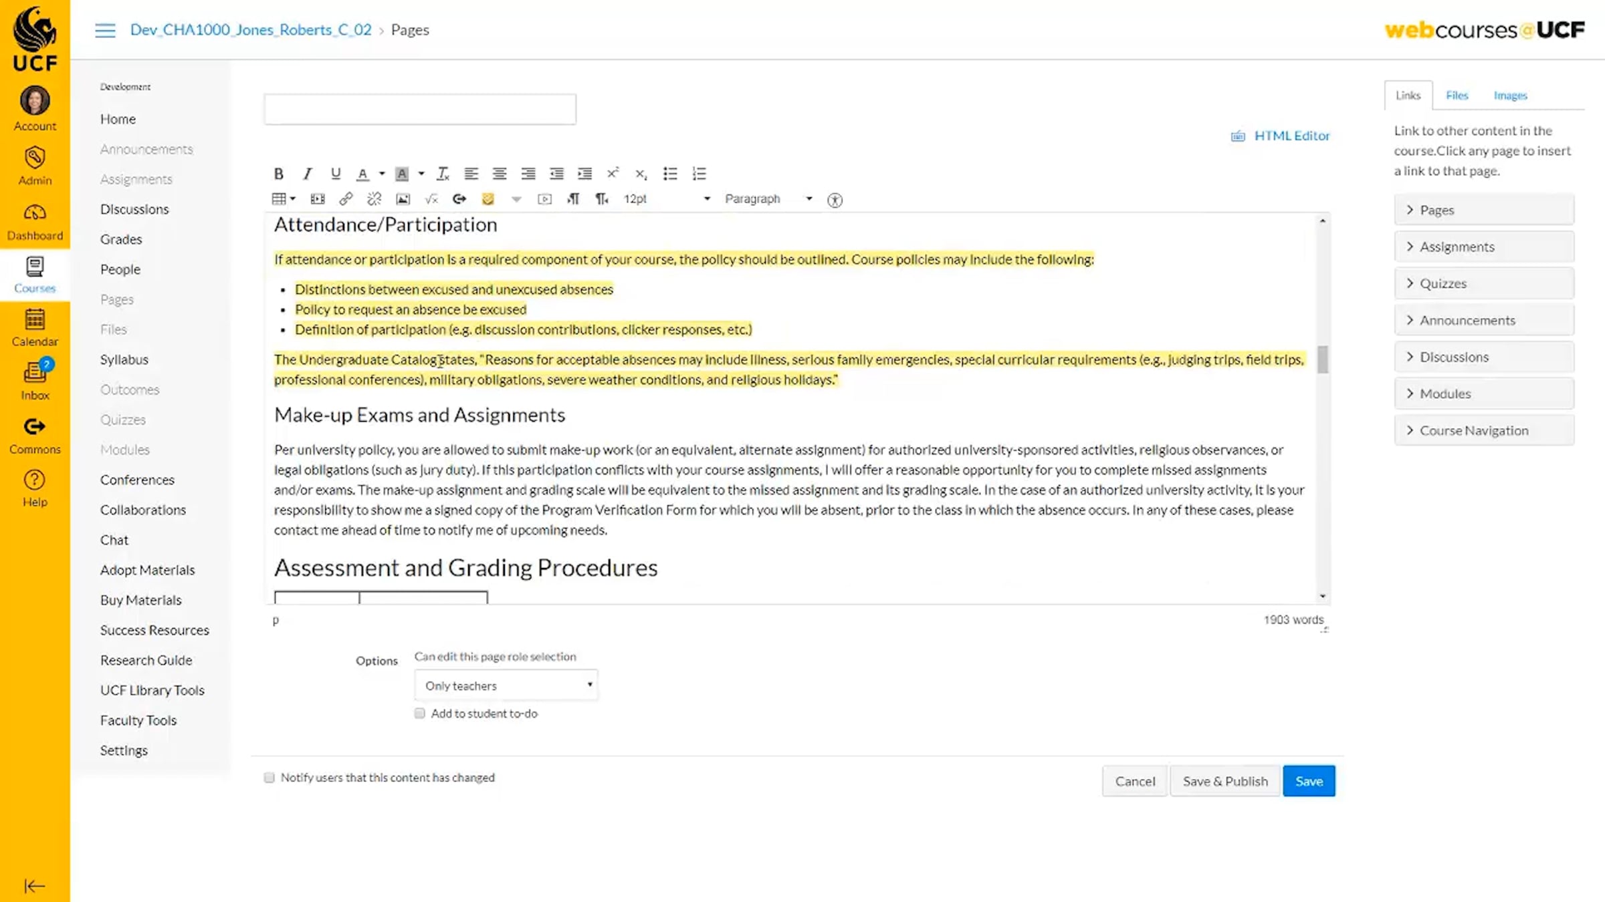Open the Paragraph format dropdown
Screen dimensions: 1605x902
pos(769,199)
